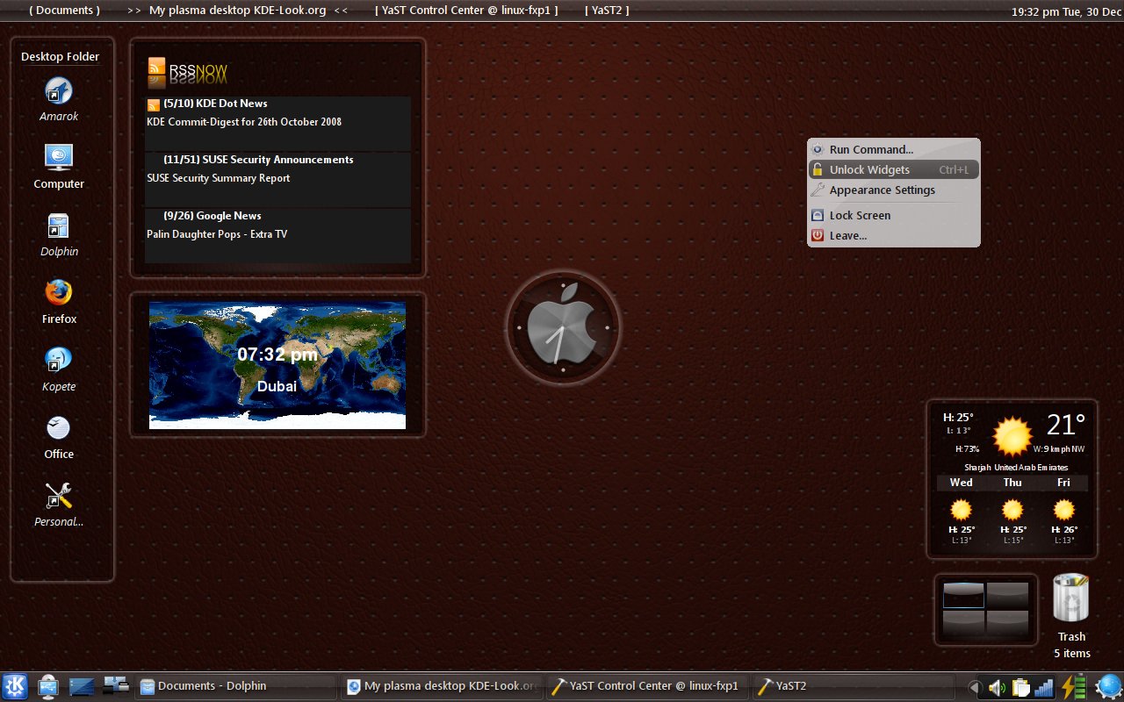The width and height of the screenshot is (1124, 702).
Task: Activate My plasma desktop KDE-Look taskbar button
Action: 442,686
